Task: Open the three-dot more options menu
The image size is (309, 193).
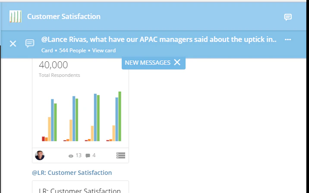Action: (x=288, y=40)
